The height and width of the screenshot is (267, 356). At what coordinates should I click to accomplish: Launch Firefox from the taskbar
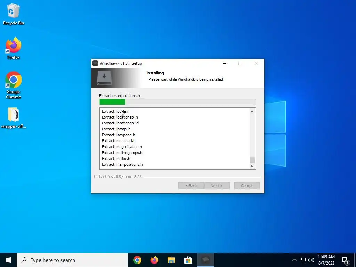154,260
